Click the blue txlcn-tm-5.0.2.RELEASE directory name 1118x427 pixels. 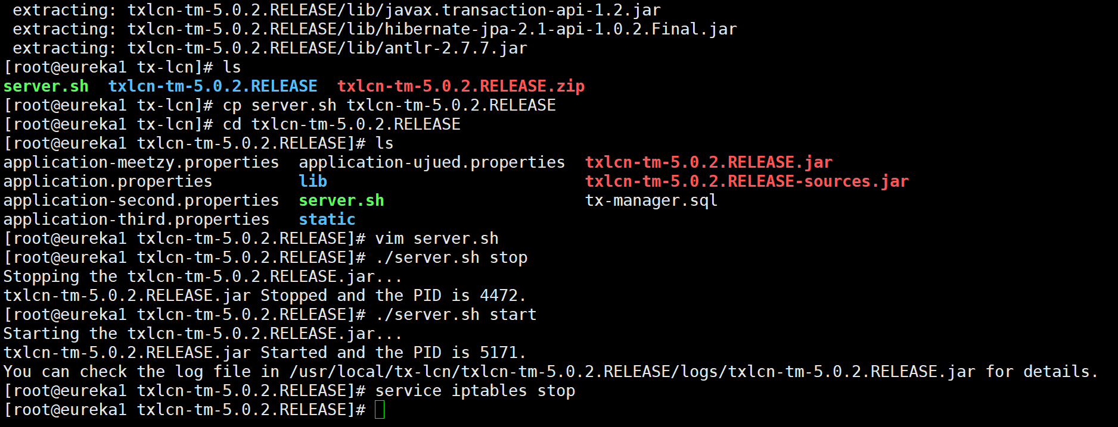coord(213,86)
